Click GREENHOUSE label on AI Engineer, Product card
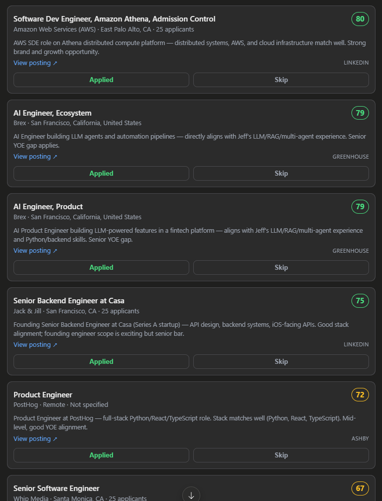The height and width of the screenshot is (501, 382). [x=350, y=251]
